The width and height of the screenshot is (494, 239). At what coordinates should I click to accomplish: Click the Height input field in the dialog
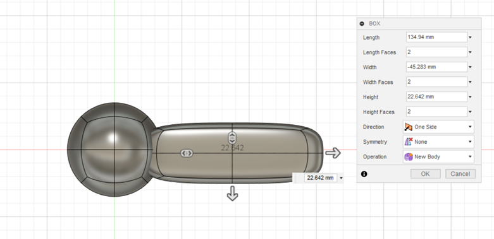pyautogui.click(x=436, y=96)
